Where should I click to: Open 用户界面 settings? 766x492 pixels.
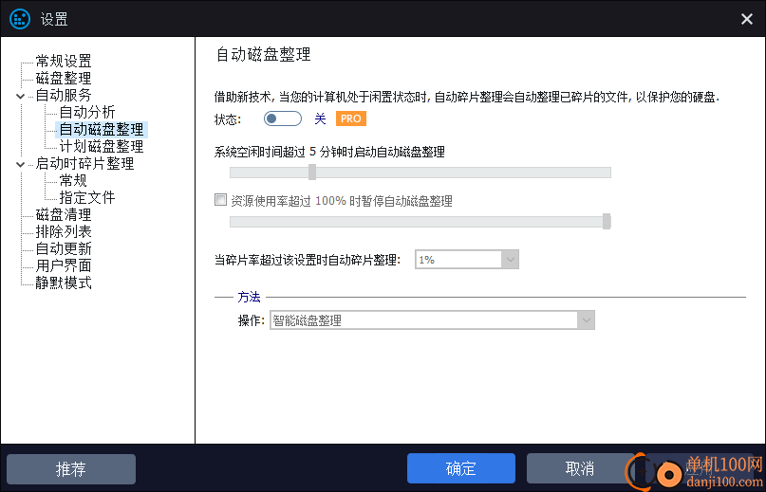(64, 265)
